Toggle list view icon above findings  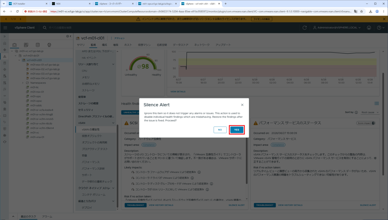point(376,103)
